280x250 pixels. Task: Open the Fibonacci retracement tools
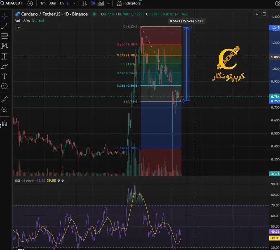click(4, 36)
